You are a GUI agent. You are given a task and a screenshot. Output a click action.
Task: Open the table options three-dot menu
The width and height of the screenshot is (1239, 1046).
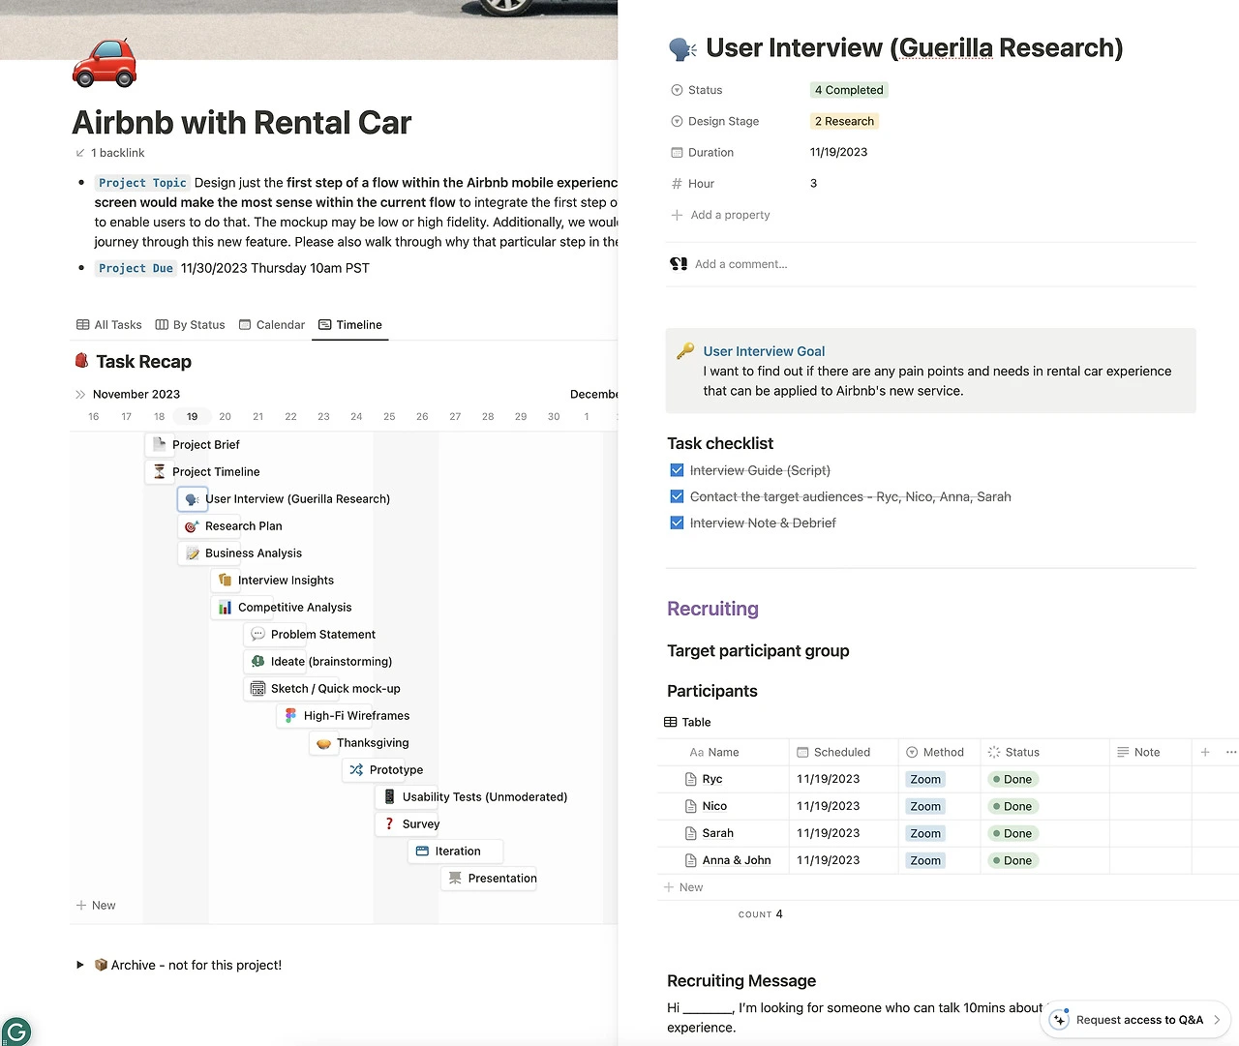1231,752
